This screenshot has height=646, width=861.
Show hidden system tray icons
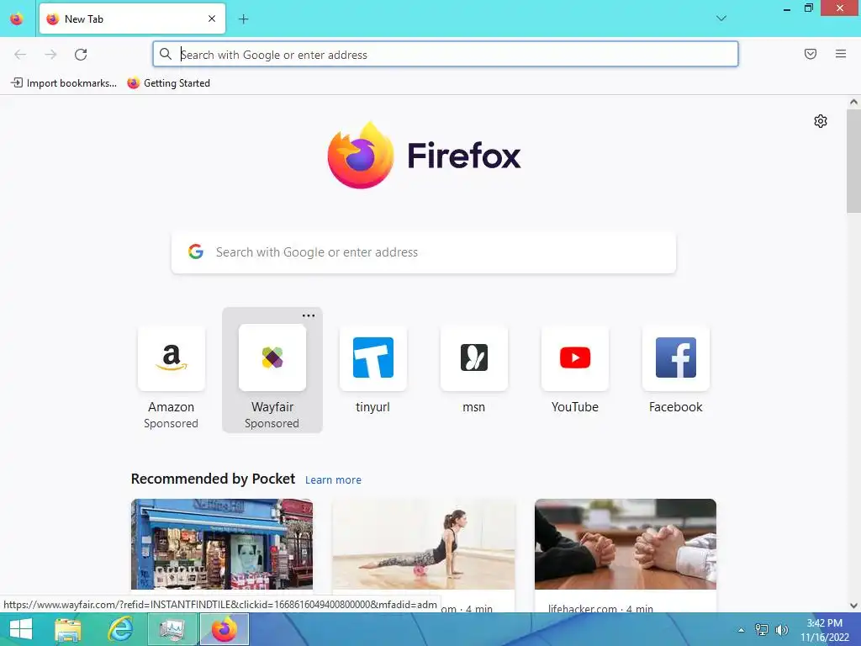tap(742, 630)
